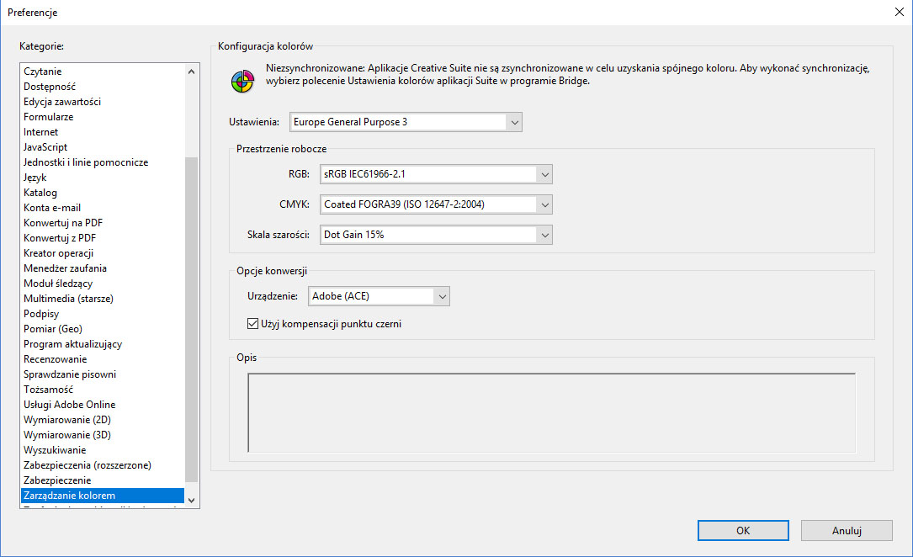This screenshot has height=557, width=913.
Task: Select Usługi Adobe Online category
Action: pyautogui.click(x=103, y=404)
